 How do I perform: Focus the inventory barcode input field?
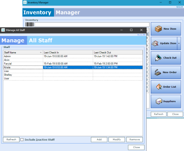coord(92,24)
